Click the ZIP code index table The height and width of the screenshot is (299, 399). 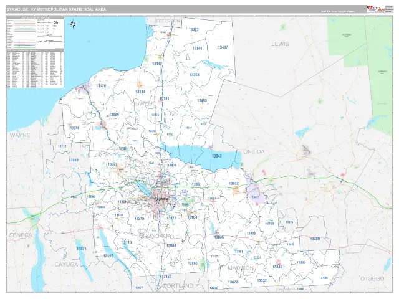pyautogui.click(x=36, y=69)
